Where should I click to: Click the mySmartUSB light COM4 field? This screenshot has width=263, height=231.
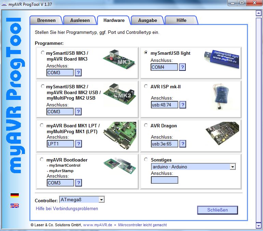(x=164, y=67)
